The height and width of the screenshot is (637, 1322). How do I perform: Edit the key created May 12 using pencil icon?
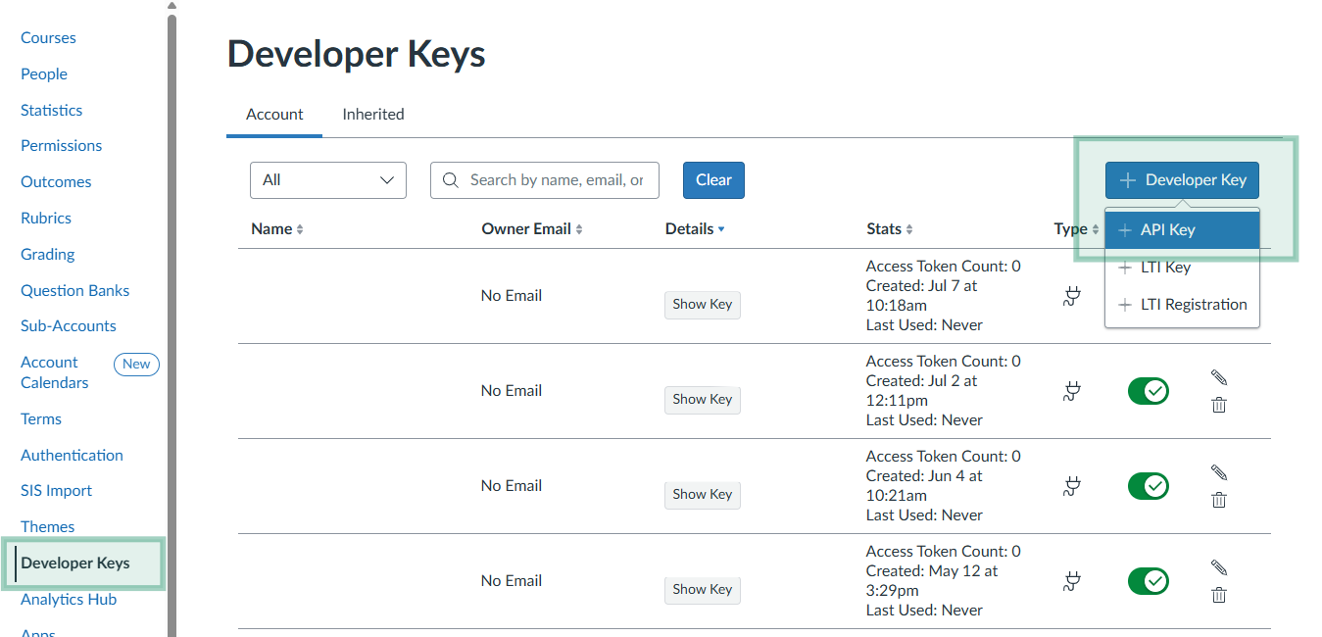tap(1219, 567)
